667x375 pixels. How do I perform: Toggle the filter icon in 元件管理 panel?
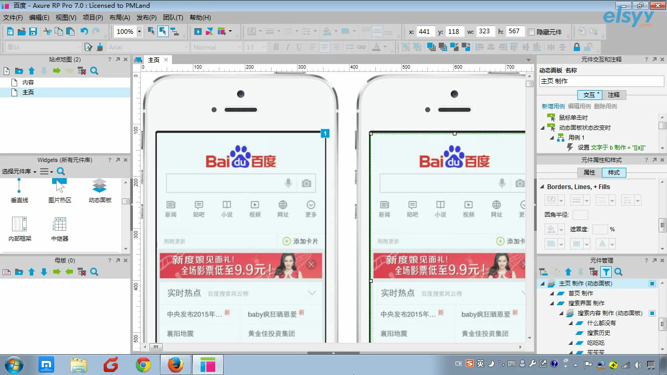click(x=606, y=272)
